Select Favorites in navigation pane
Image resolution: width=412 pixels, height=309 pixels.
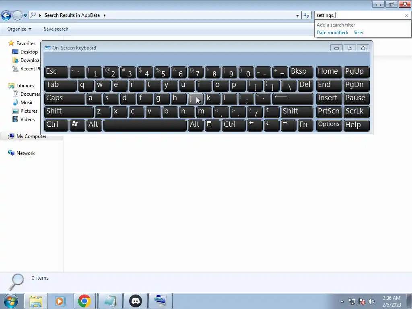[23, 43]
